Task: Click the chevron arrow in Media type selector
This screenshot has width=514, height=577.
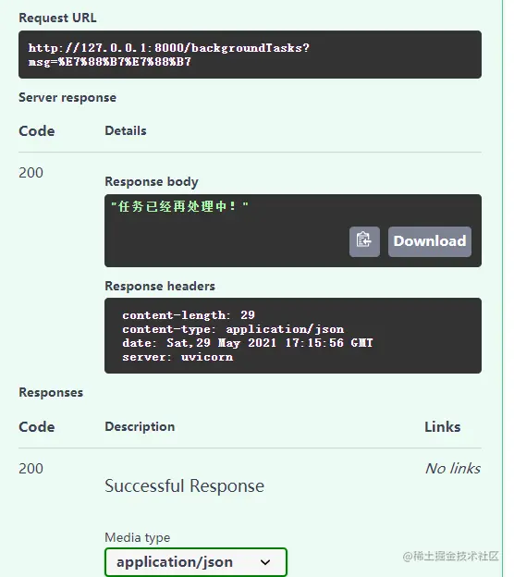Action: pos(265,562)
